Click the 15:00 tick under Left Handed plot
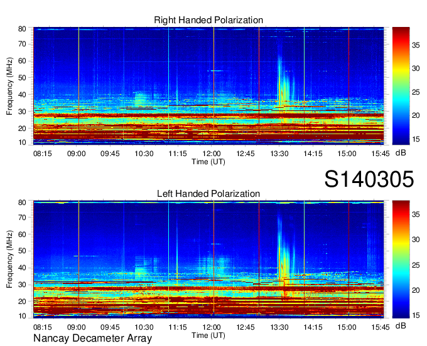 coord(347,327)
